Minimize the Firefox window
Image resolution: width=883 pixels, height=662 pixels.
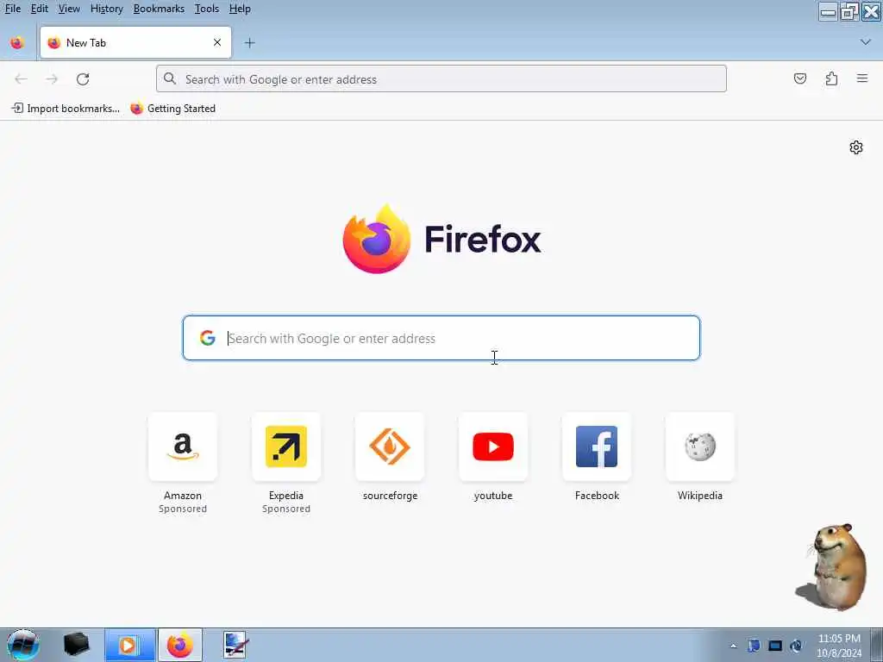[x=828, y=11]
